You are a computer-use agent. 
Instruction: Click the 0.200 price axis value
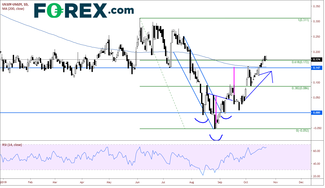(317, 52)
